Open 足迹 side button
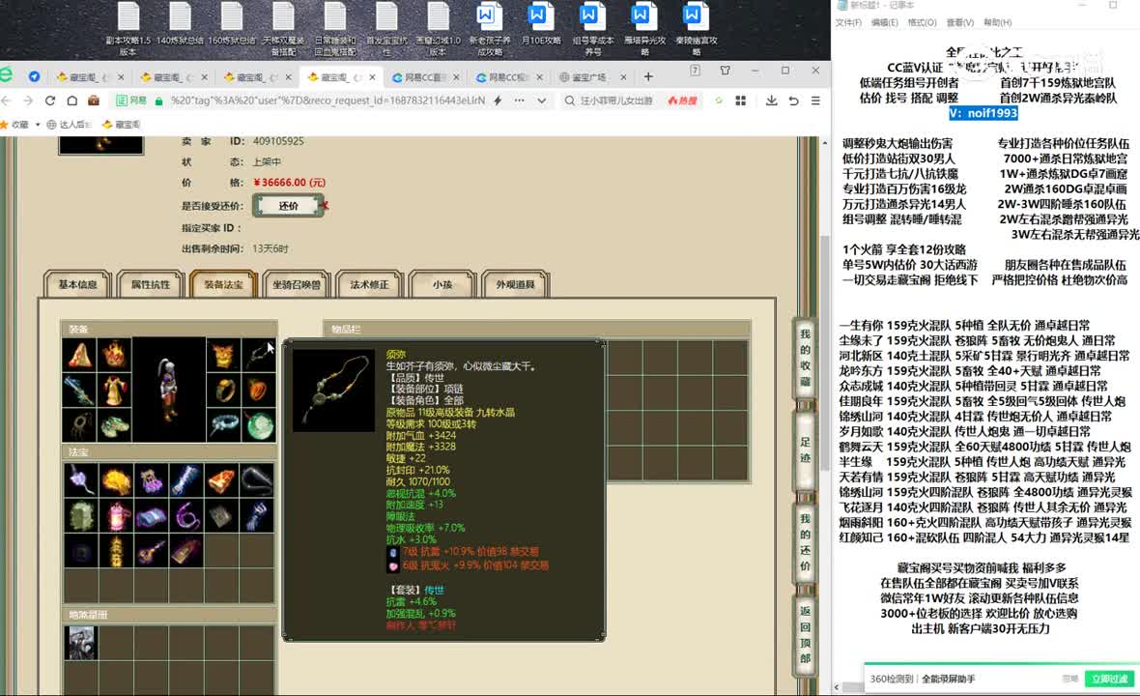The image size is (1140, 696). pos(805,450)
